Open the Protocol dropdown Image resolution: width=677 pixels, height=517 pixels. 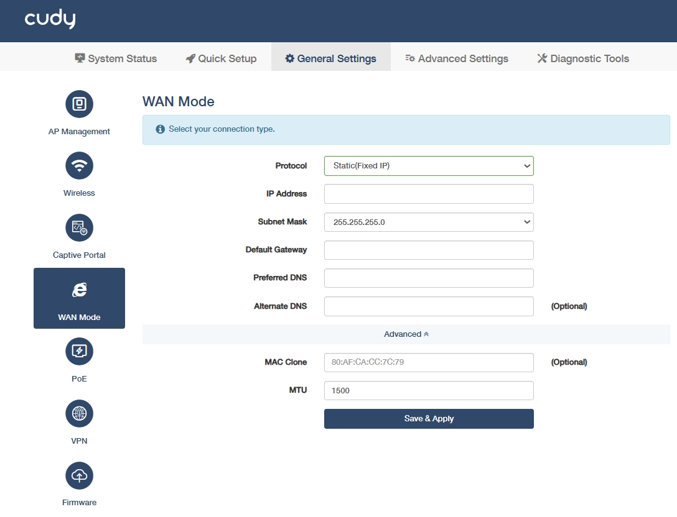point(429,166)
